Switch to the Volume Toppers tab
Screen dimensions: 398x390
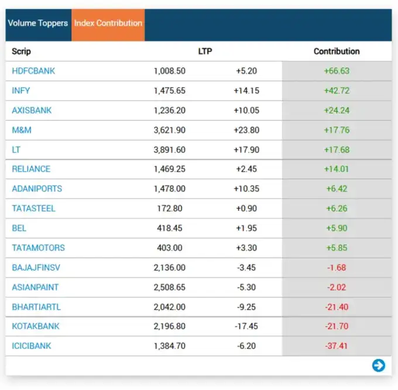pos(37,23)
